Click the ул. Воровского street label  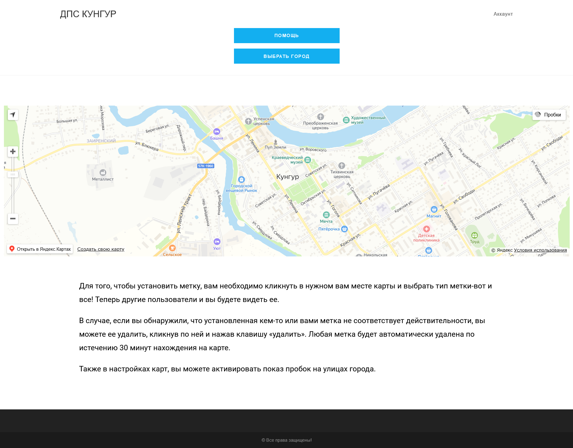tap(313, 149)
